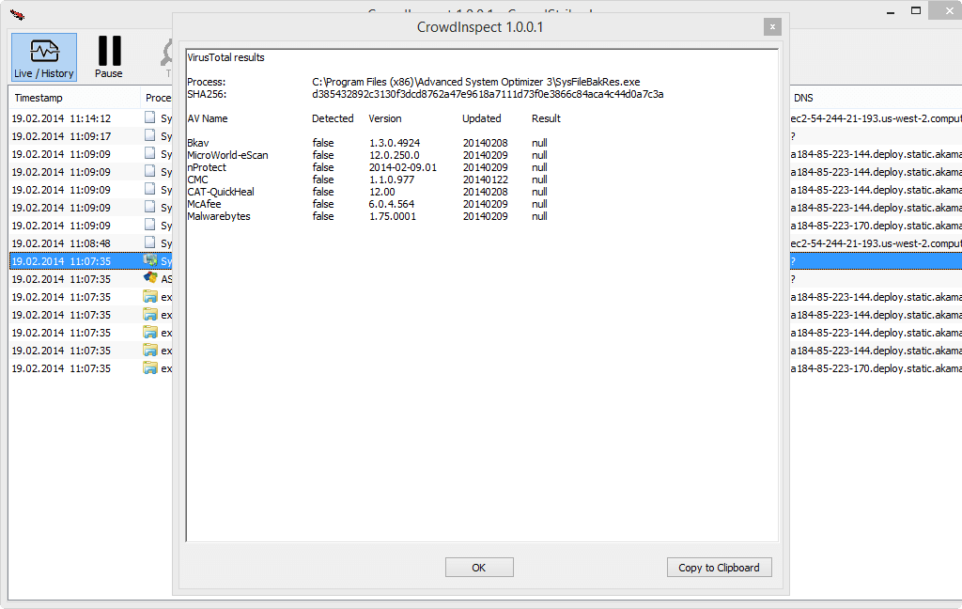Viewport: 962px width, 609px height.
Task: Click the McAfee result row
Action: coord(367,204)
